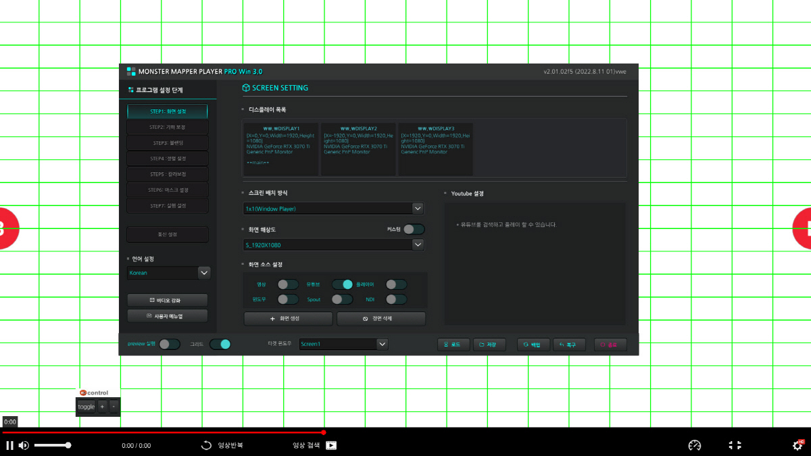Open the playback speed gauge icon
The width and height of the screenshot is (811, 456).
(x=695, y=445)
